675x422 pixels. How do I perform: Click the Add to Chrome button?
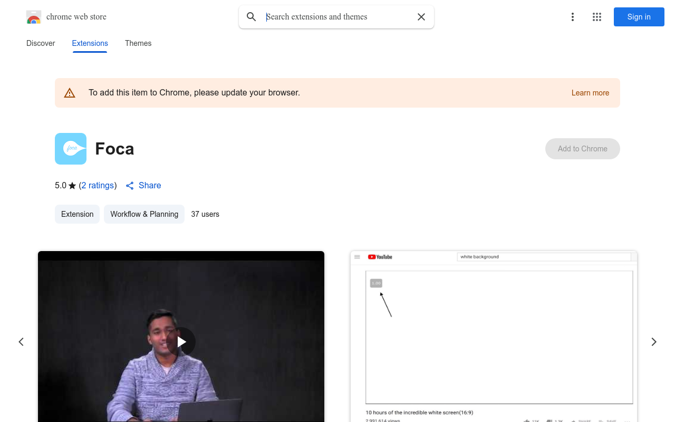583,149
